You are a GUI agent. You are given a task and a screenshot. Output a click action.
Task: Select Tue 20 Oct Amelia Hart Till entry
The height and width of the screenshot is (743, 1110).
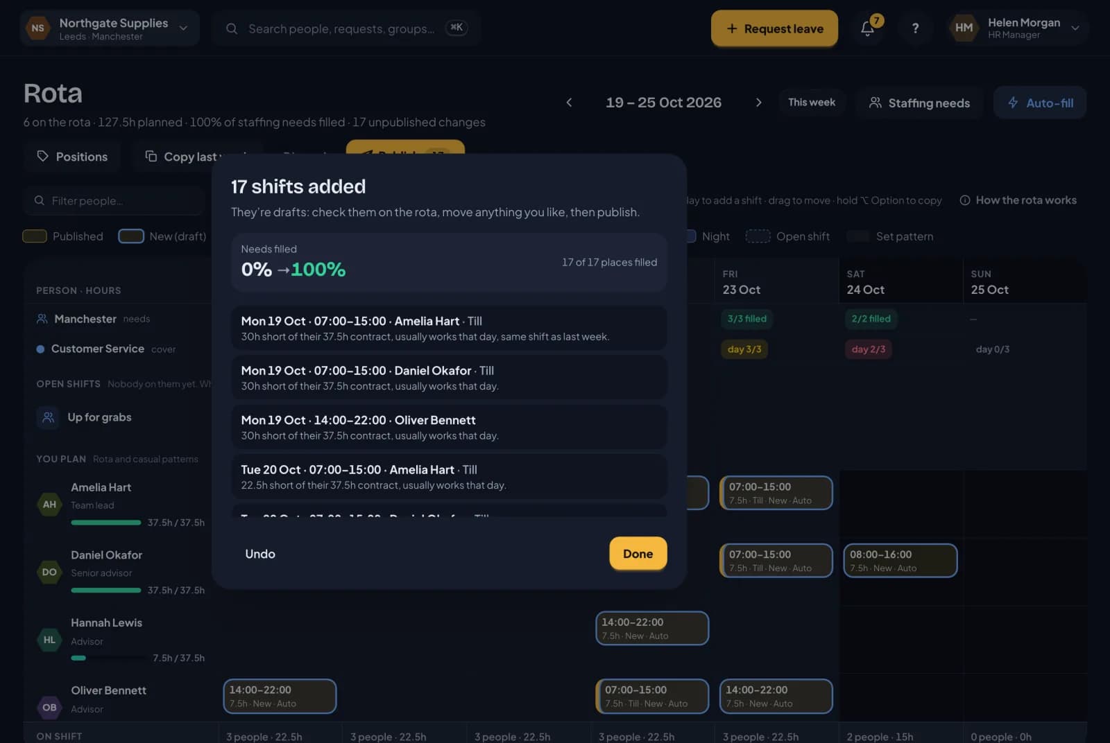coord(449,477)
